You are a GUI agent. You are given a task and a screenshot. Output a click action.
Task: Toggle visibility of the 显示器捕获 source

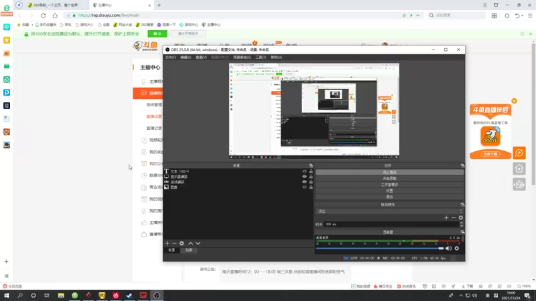304,177
